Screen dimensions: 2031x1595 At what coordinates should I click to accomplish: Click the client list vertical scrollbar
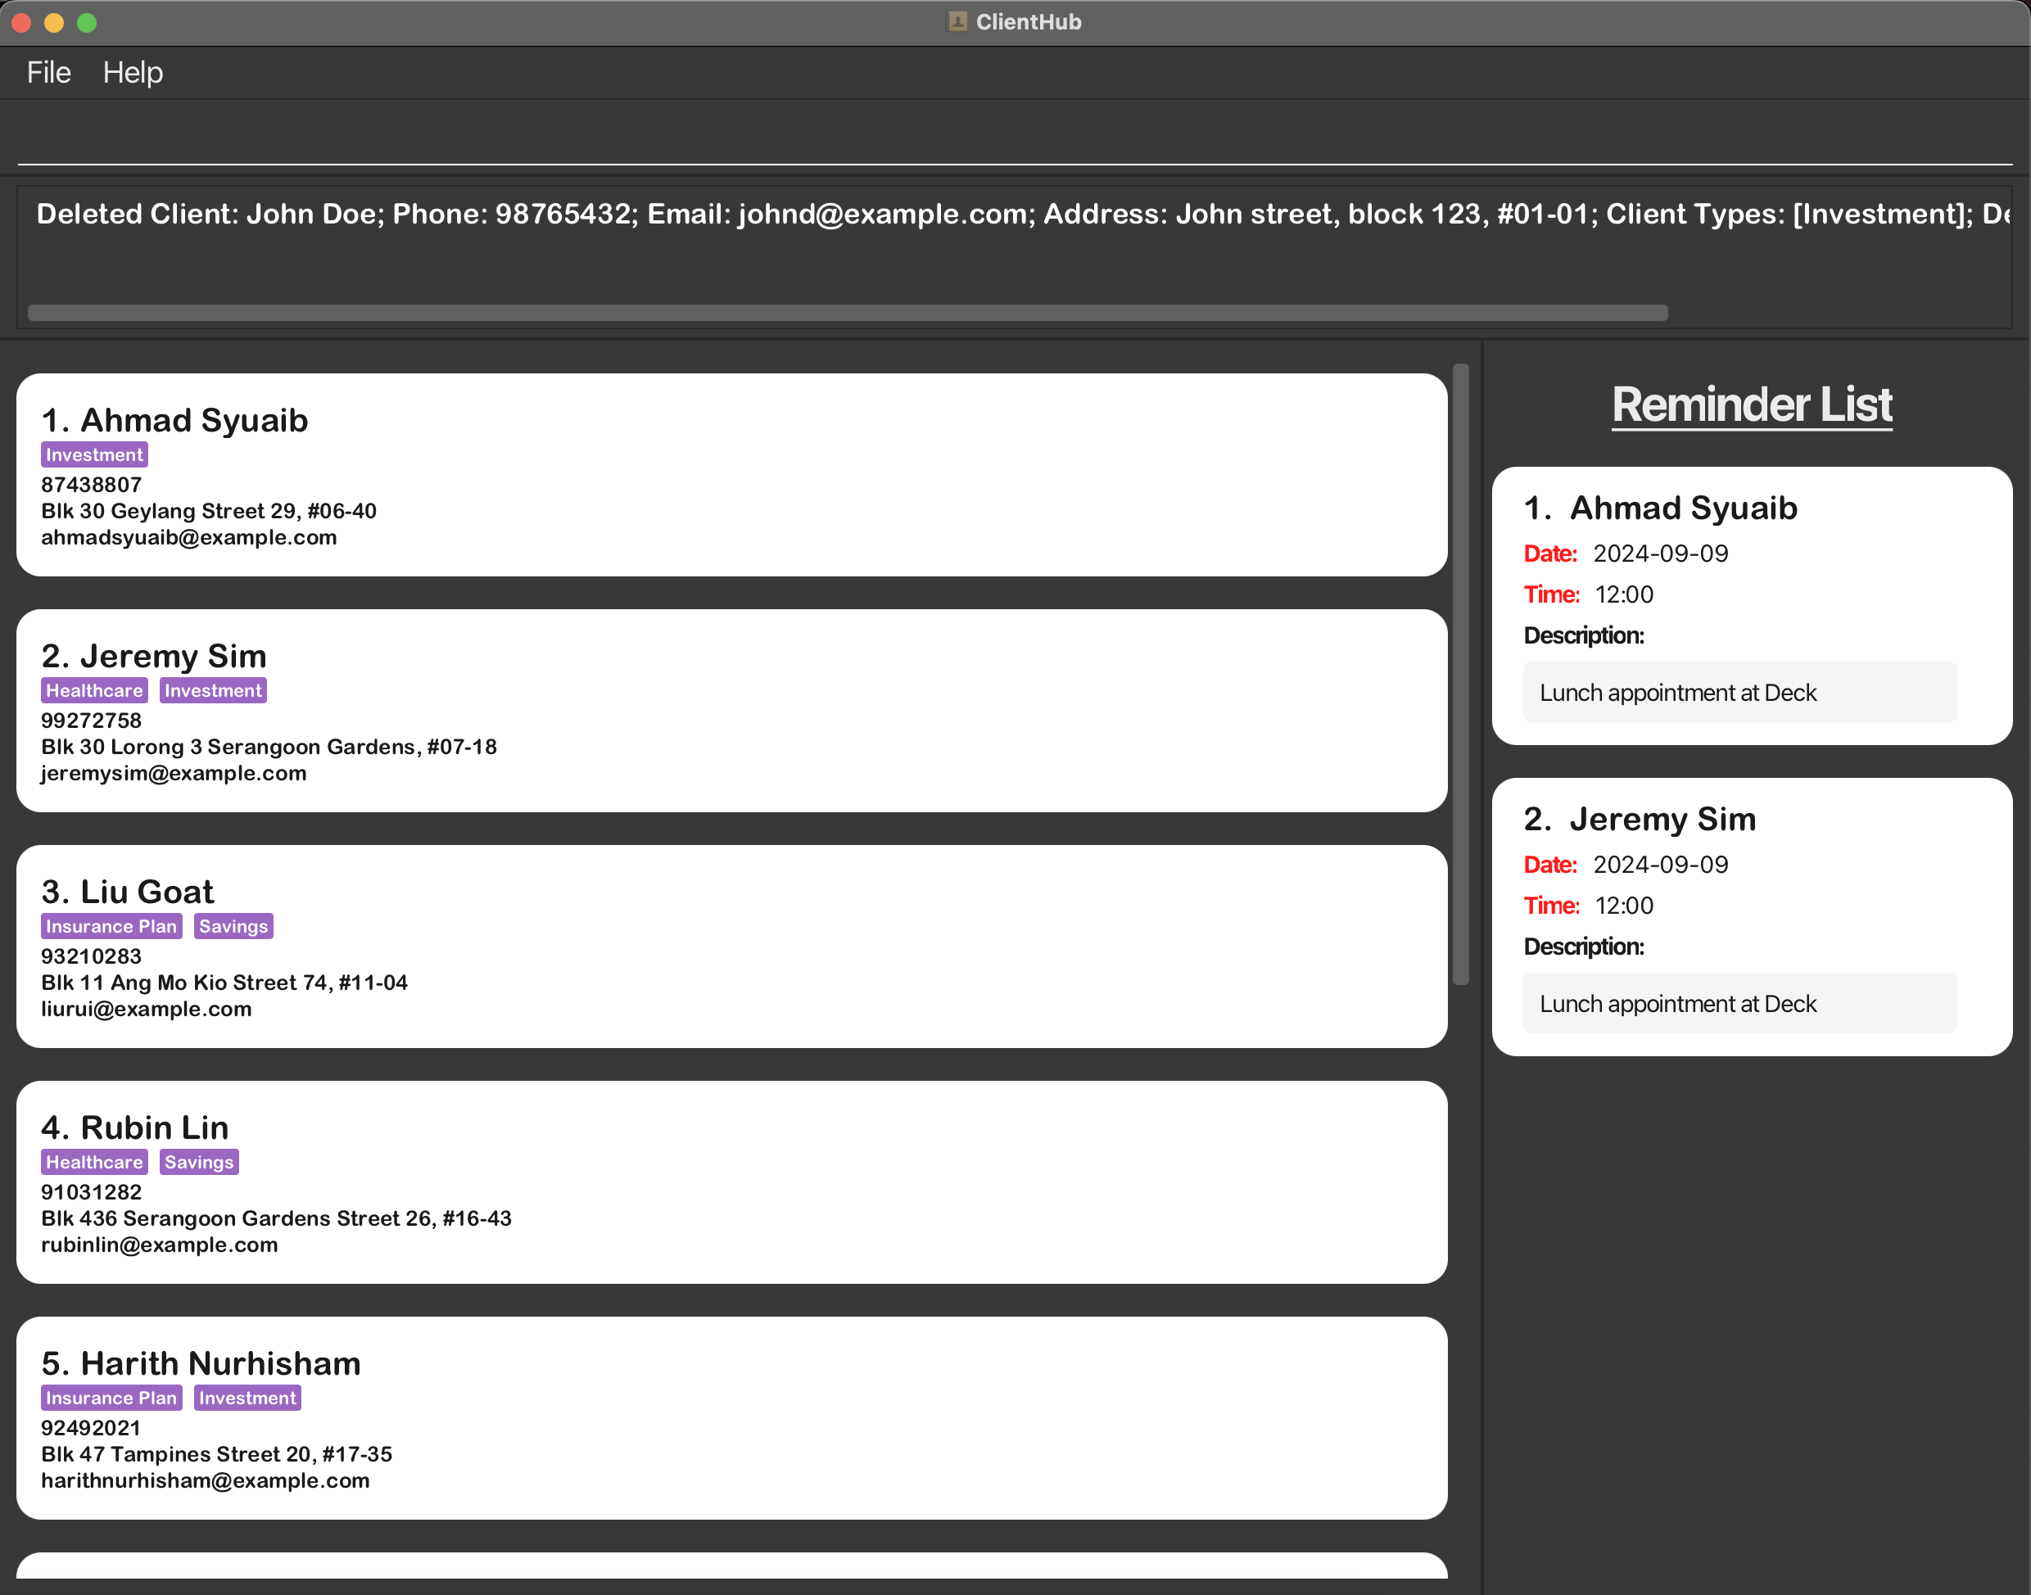1460,672
